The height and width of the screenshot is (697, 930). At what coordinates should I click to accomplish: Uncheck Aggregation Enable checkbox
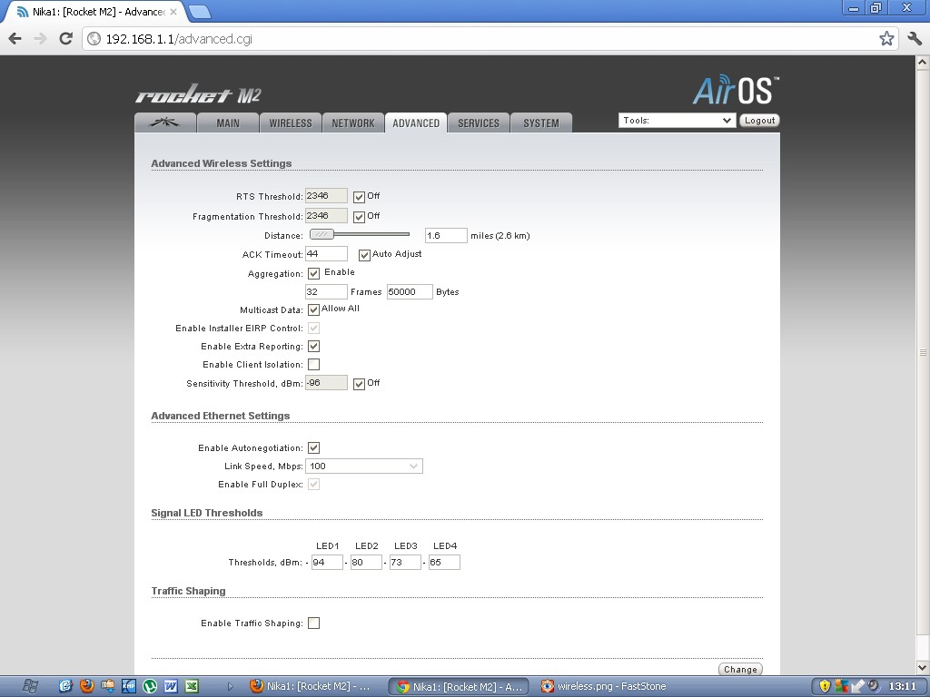tap(313, 273)
